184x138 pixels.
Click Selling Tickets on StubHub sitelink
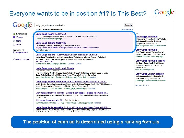(70, 48)
